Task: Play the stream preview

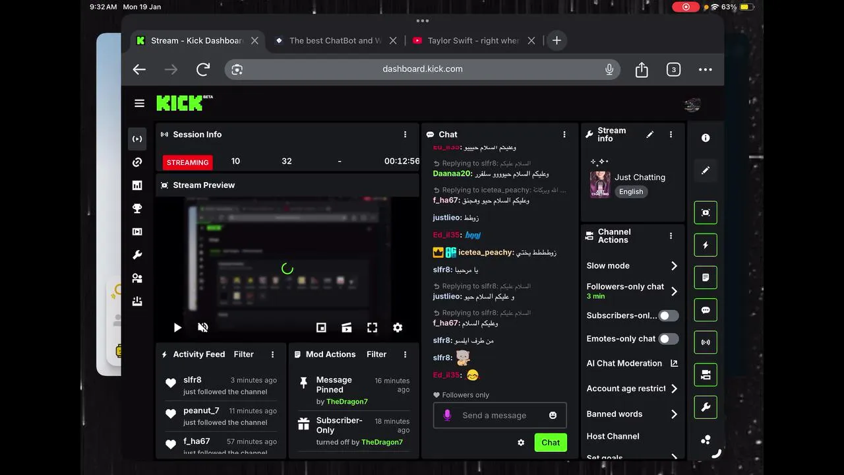Action: [177, 327]
